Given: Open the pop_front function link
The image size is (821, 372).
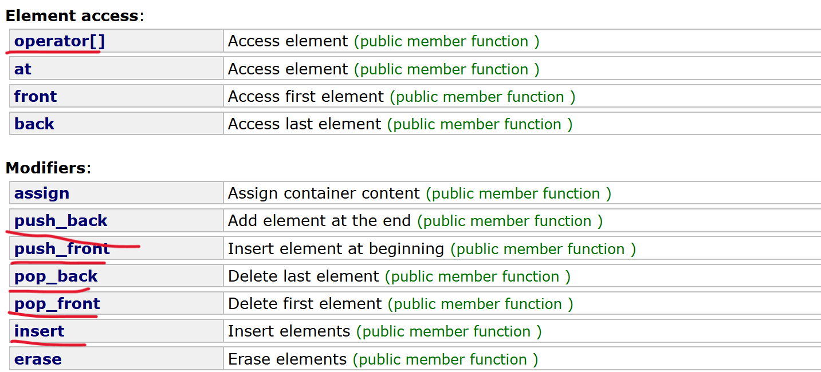Looking at the screenshot, I should pos(57,304).
